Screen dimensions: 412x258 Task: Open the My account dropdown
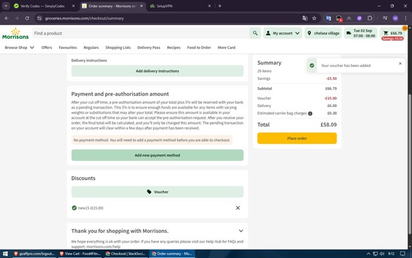(x=283, y=33)
